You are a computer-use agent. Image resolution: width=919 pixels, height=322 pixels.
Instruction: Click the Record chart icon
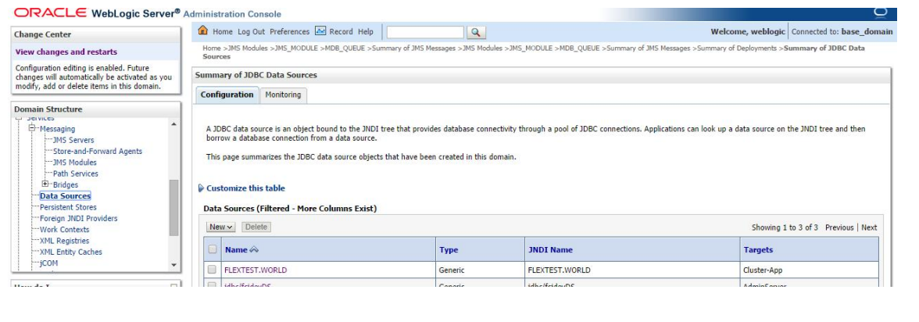coord(320,31)
